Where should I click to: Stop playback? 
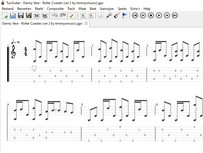pos(151,15)
